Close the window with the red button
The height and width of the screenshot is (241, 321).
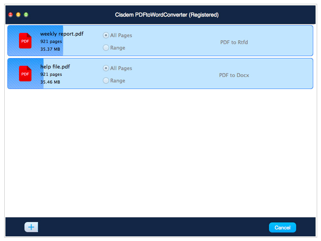(10, 15)
